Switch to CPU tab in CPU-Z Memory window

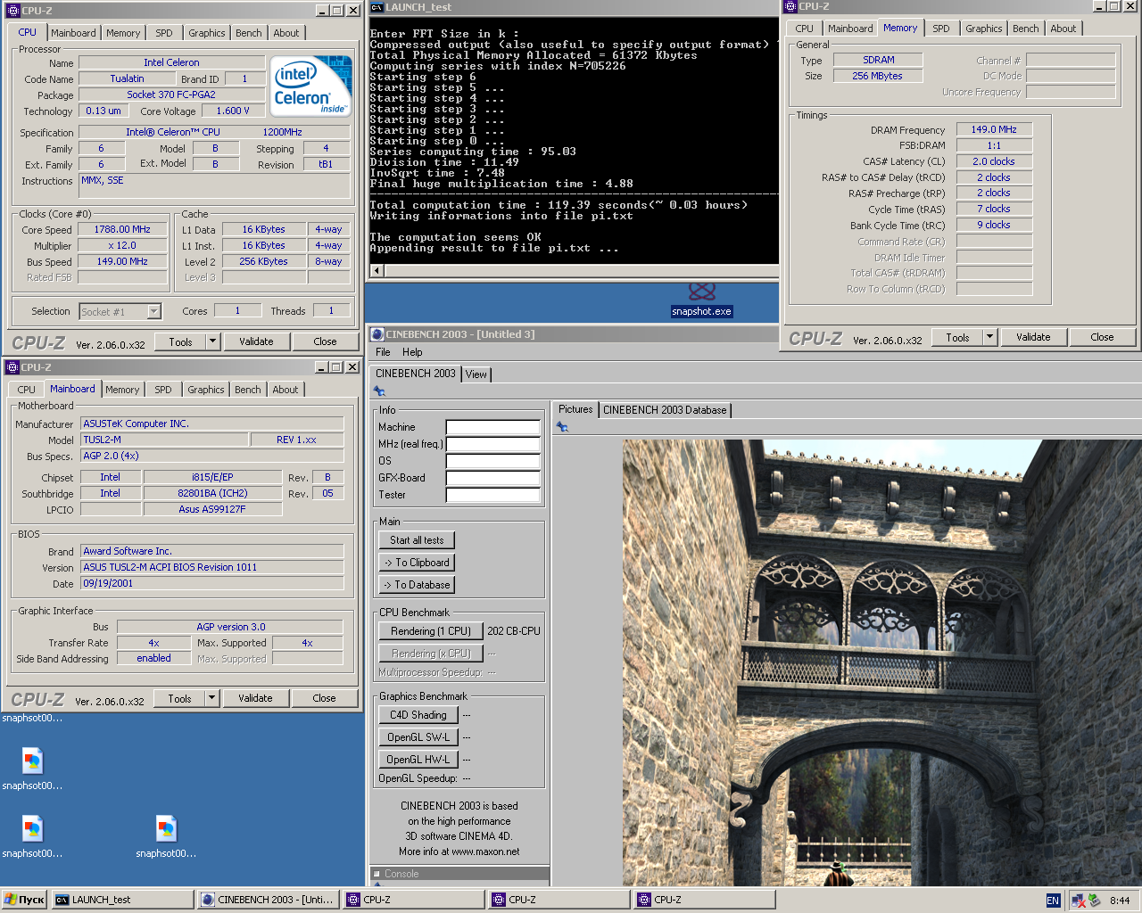(804, 29)
